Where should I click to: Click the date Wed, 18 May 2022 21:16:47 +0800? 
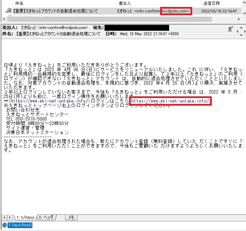point(149,34)
